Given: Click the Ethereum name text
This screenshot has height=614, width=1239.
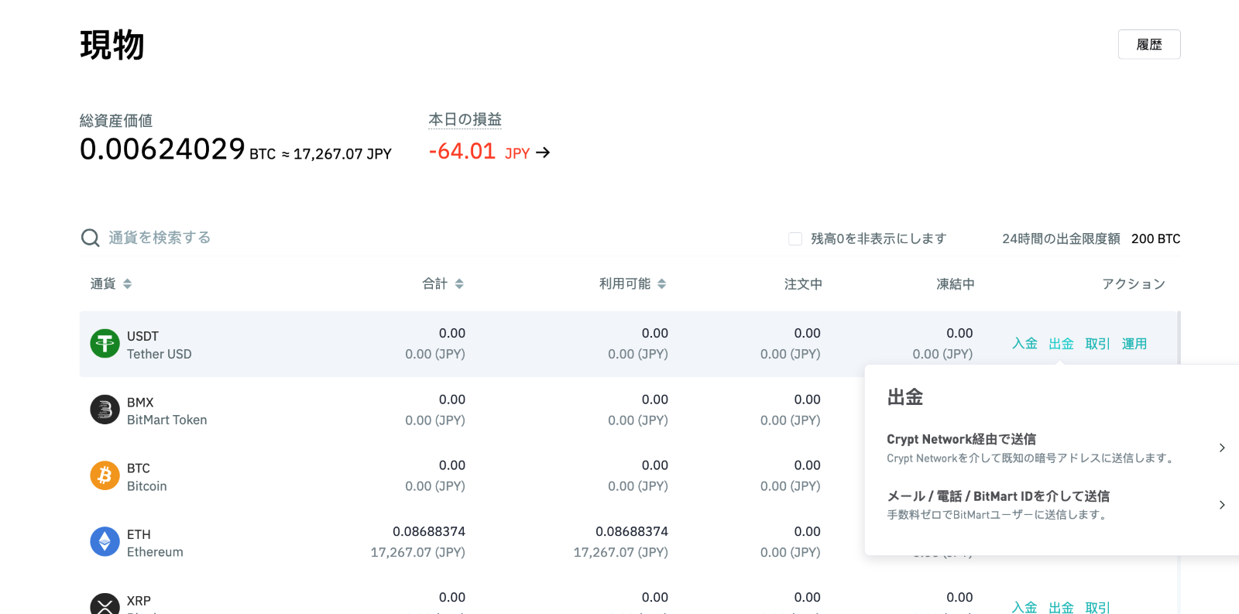Looking at the screenshot, I should pos(155,552).
